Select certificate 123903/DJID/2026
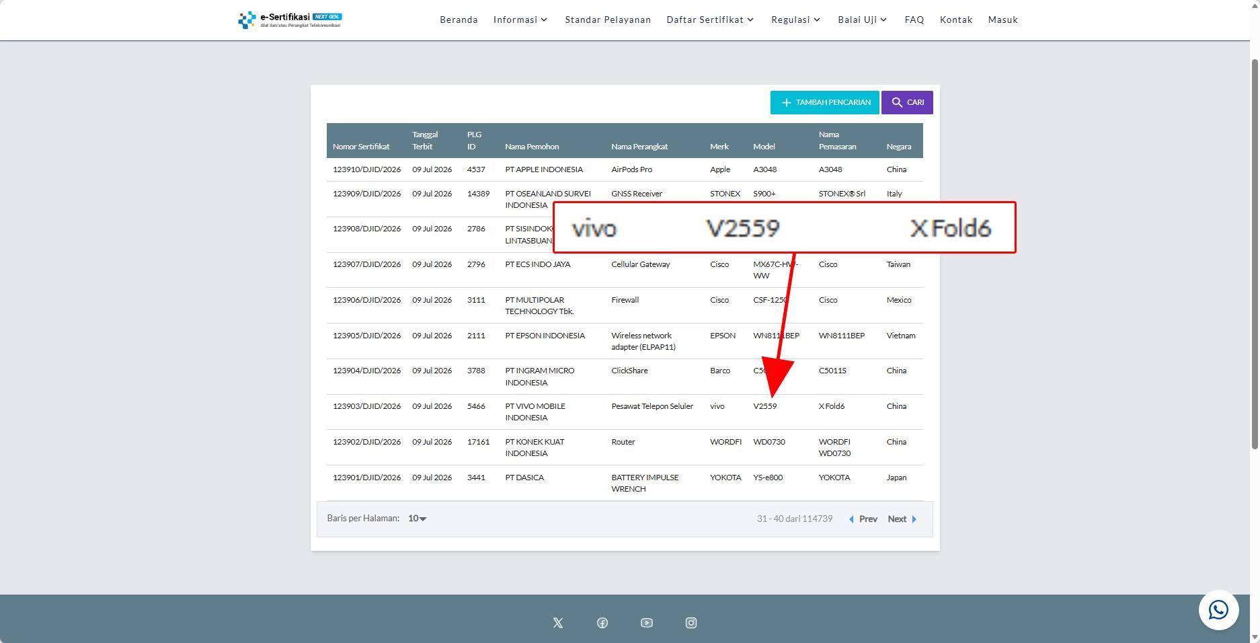Image resolution: width=1260 pixels, height=643 pixels. (x=366, y=406)
